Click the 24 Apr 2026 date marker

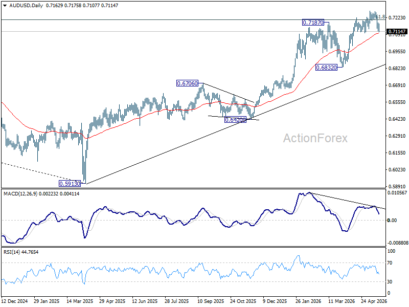(x=374, y=301)
